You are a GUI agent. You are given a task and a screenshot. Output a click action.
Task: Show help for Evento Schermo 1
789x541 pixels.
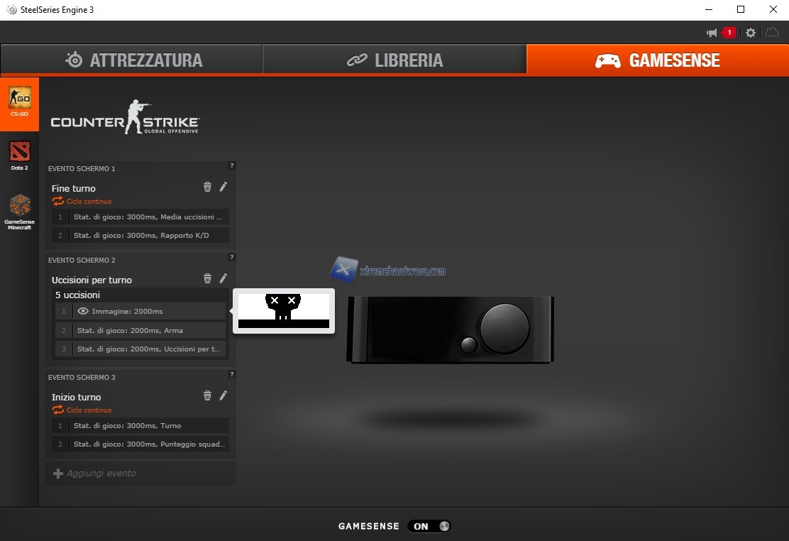[231, 165]
